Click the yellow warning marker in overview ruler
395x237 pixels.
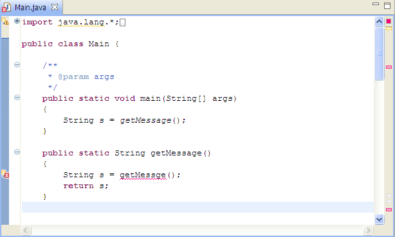pos(389,29)
